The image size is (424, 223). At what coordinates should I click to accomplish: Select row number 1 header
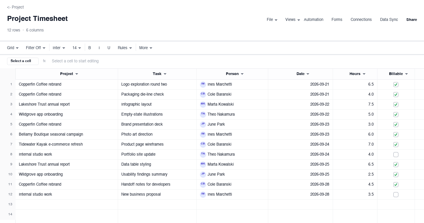tap(8, 84)
